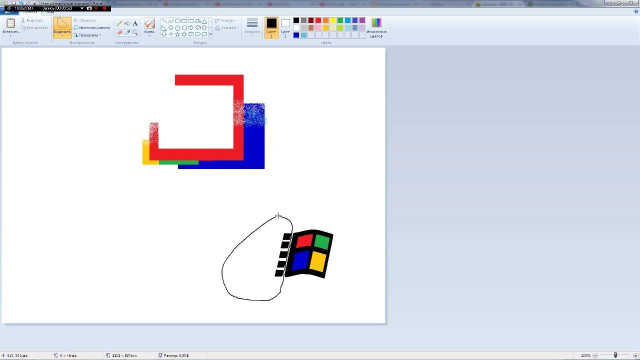This screenshot has width=640, height=360.
Task: Activate Color 1 (Цвет 1) box
Action: click(271, 27)
